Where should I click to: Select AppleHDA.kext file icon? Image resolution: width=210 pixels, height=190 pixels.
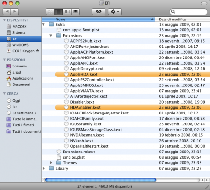(66, 74)
